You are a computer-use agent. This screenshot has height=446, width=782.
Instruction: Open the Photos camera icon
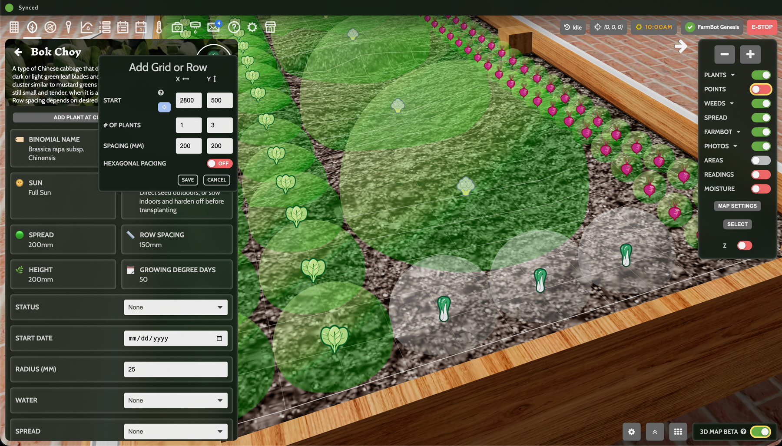point(177,27)
